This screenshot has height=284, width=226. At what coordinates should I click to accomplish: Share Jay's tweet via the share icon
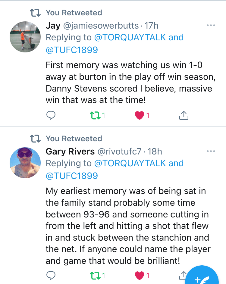click(184, 115)
